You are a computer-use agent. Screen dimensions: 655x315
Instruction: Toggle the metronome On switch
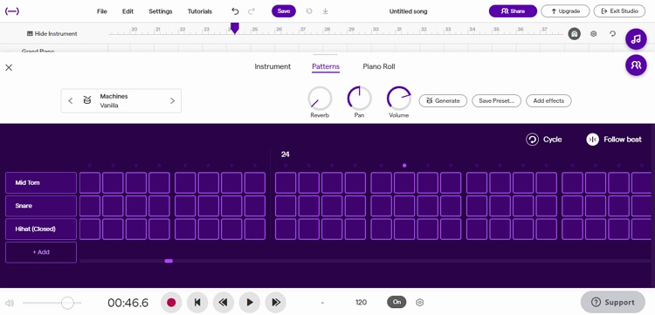click(396, 302)
